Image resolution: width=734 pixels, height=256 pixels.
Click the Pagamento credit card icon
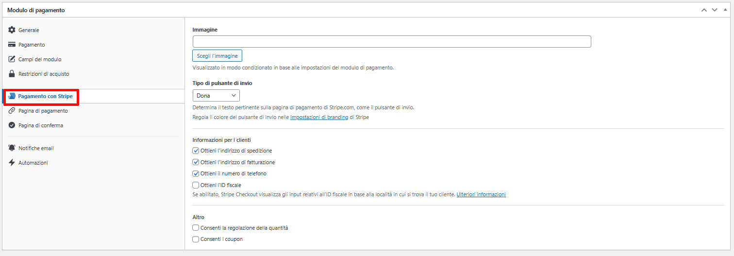(x=12, y=45)
